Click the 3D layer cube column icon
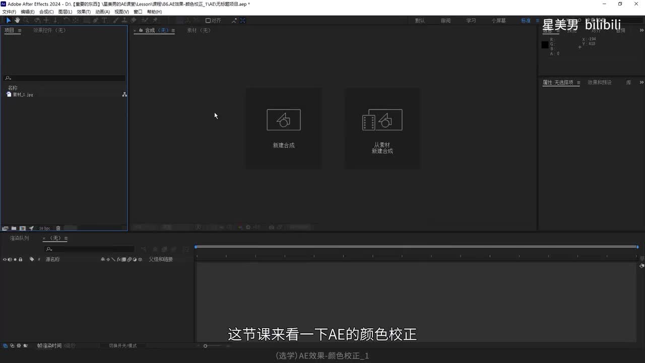 140,260
